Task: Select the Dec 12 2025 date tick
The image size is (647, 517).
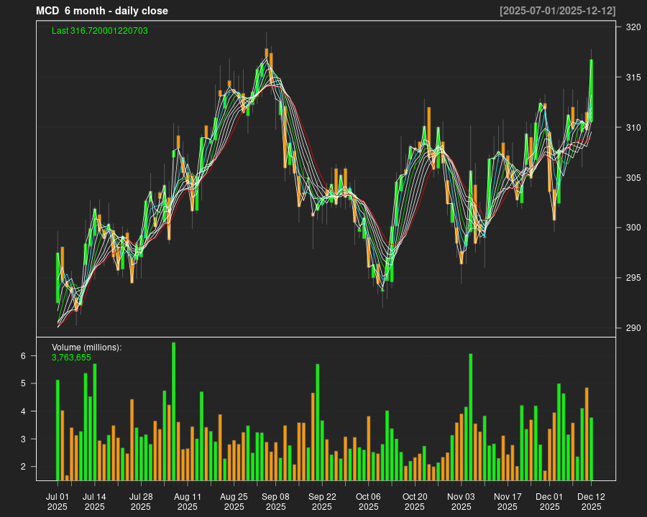Action: 591,501
